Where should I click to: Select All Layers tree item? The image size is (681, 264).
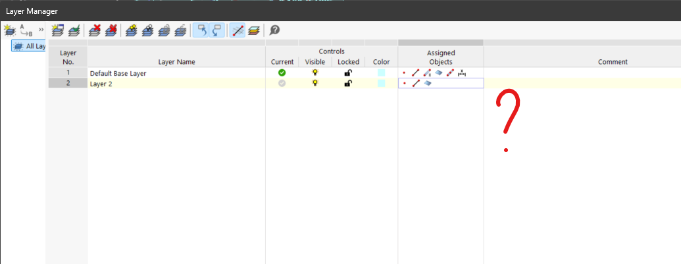30,47
